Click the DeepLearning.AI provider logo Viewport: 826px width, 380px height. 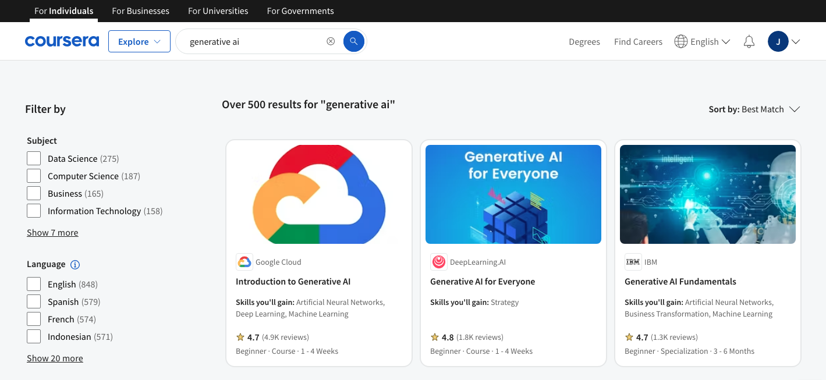(439, 262)
